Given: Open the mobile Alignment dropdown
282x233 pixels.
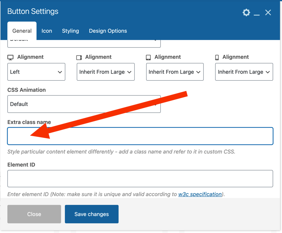Looking at the screenshot, I should 244,72.
